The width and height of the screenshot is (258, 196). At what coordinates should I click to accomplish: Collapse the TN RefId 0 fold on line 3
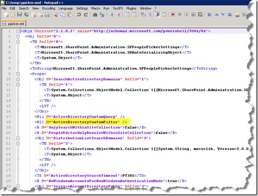point(18,42)
